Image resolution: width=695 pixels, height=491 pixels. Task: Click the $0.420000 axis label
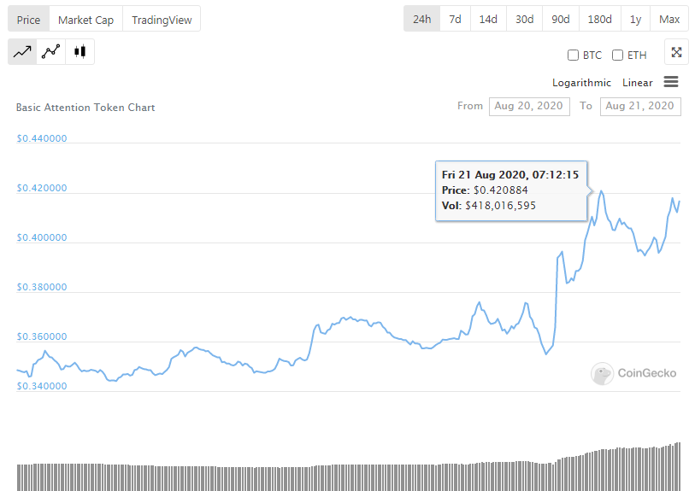coord(42,188)
